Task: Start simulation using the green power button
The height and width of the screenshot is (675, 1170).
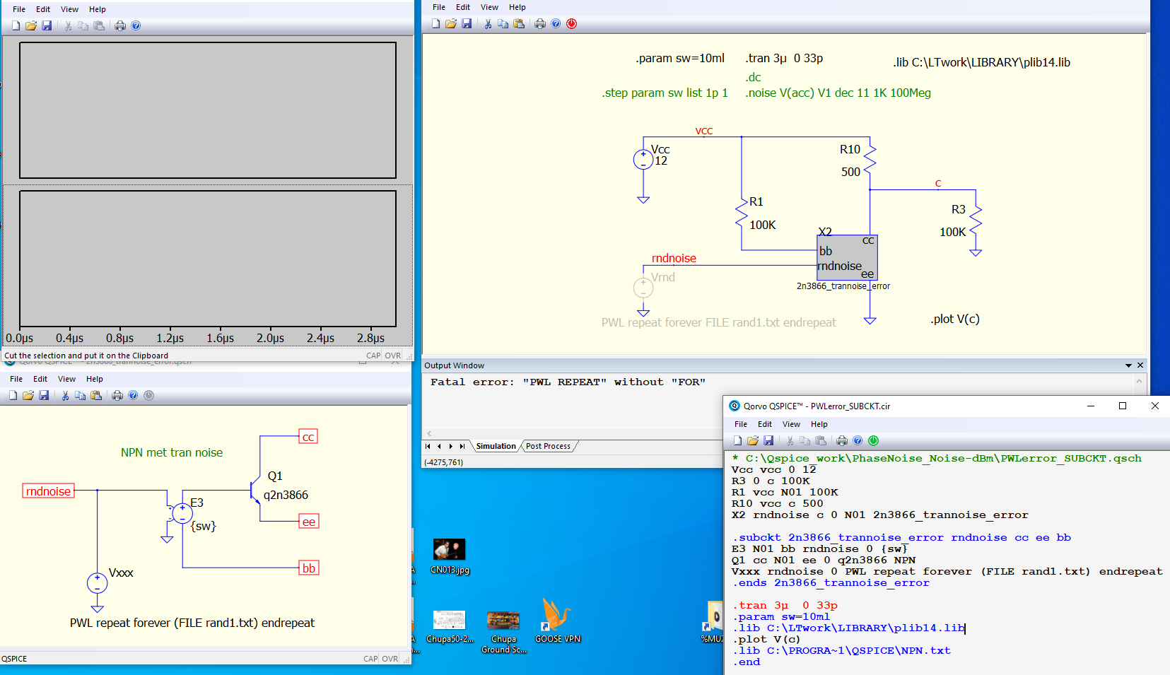Action: 873,440
